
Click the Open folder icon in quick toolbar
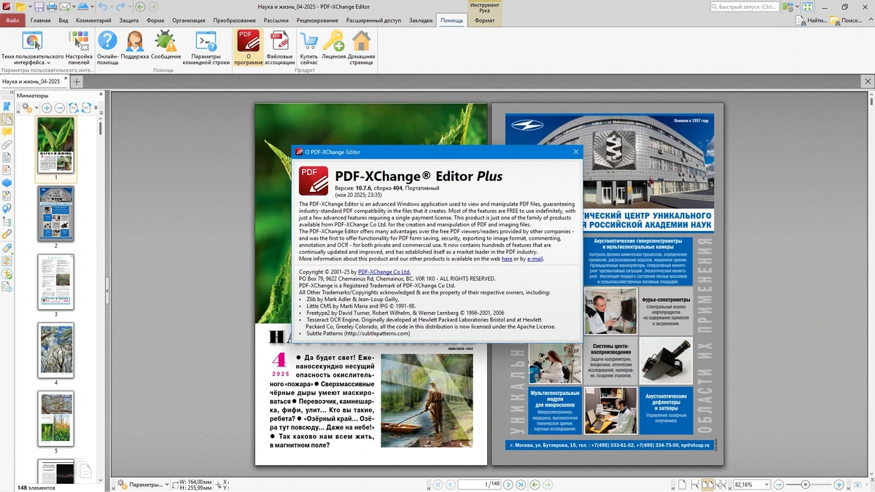click(20, 7)
